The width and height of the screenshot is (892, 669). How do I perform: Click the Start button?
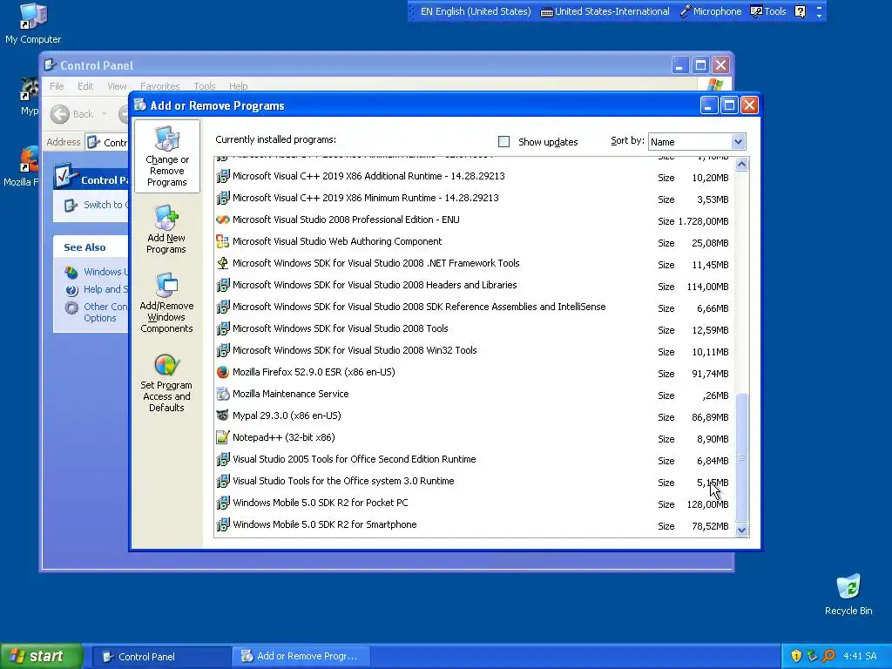click(x=42, y=656)
